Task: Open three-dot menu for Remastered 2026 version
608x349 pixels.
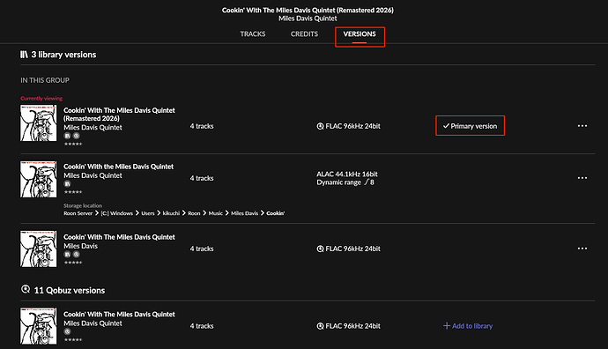Action: point(582,126)
